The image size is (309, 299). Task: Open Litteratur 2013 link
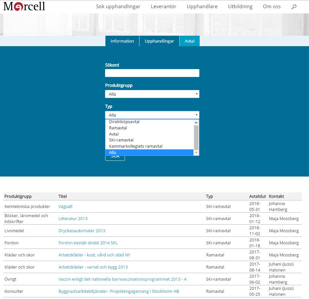point(73,218)
